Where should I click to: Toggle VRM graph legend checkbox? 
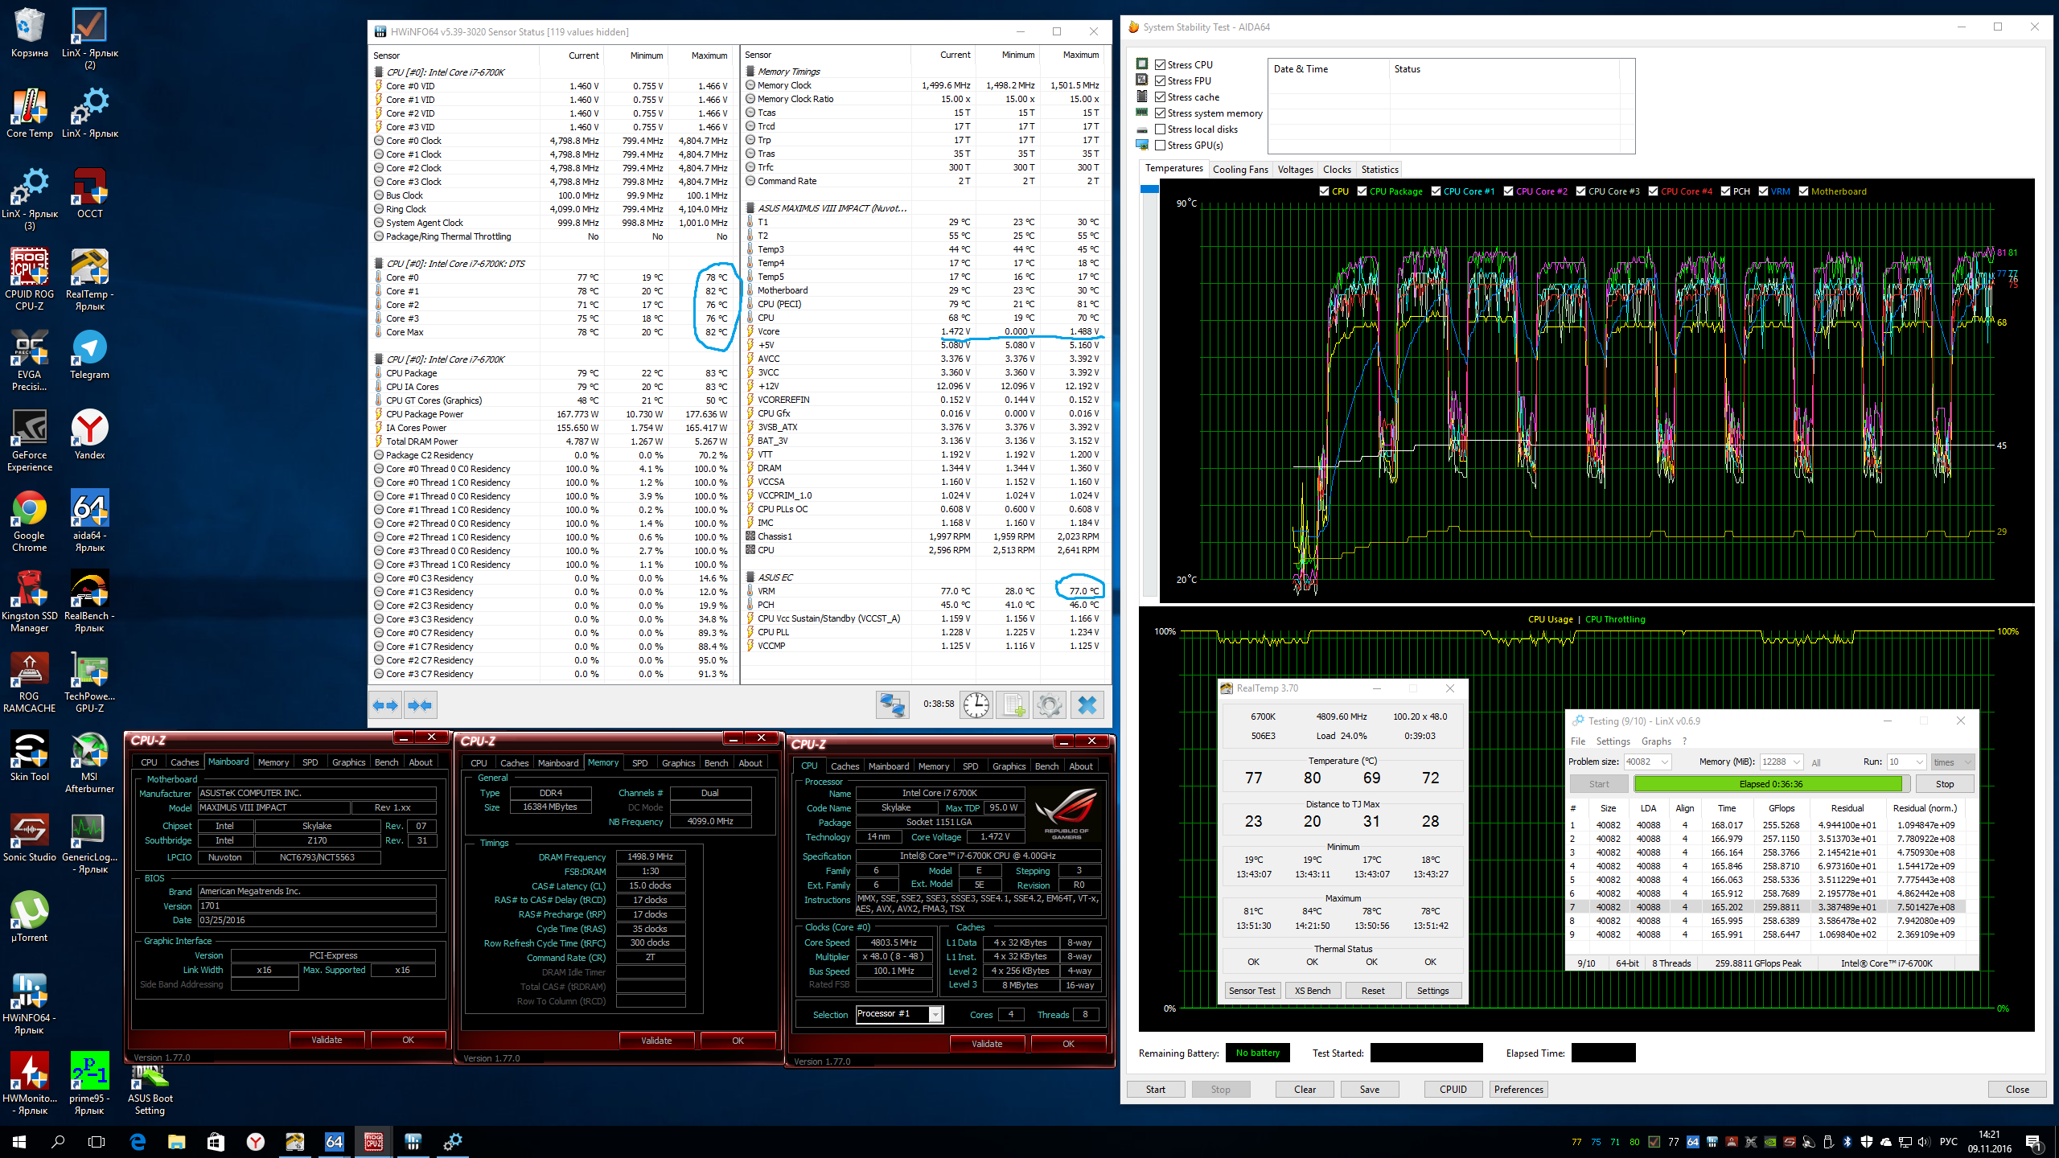(1763, 191)
